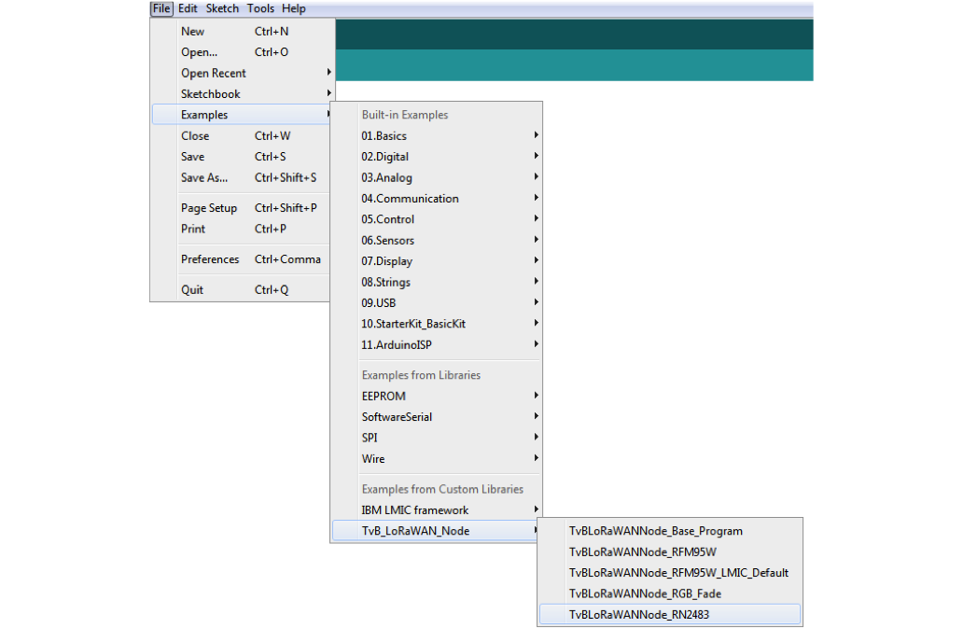Load the TvBLoRaWANNode_RN2483 example

pos(639,614)
